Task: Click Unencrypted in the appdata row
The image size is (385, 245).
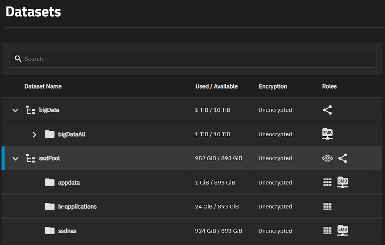Action: tap(275, 183)
